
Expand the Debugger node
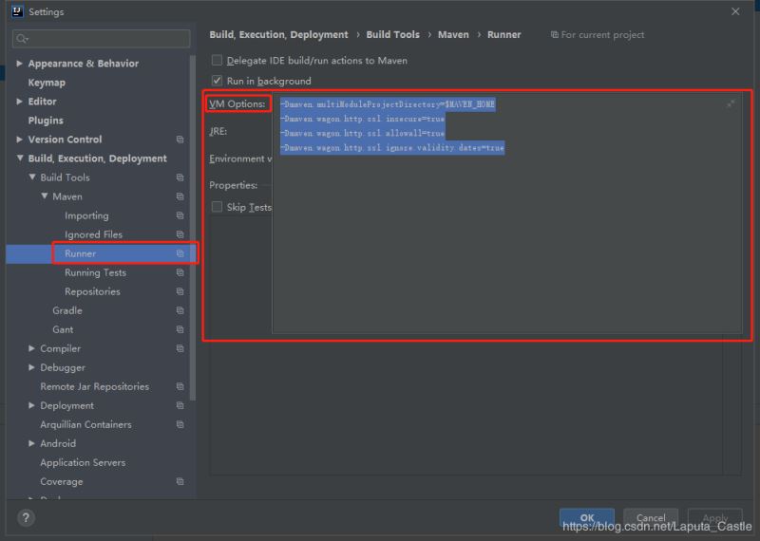point(31,367)
